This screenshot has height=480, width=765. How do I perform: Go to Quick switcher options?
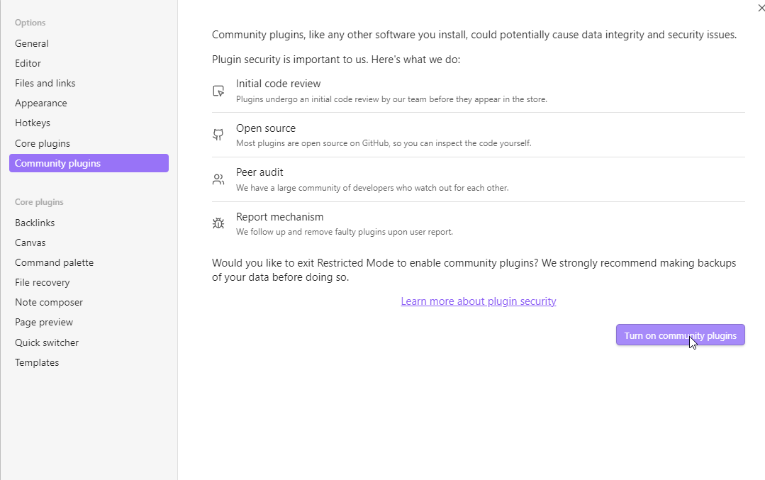point(47,342)
